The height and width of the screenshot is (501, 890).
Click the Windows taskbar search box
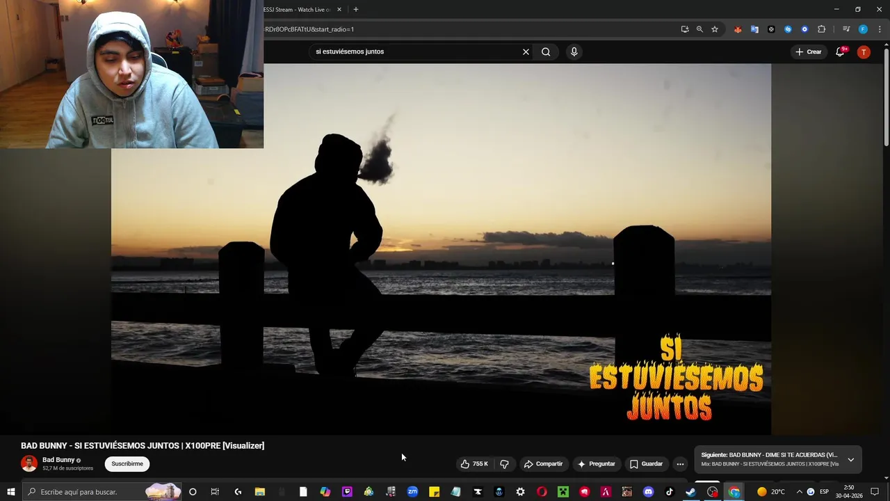pyautogui.click(x=102, y=492)
